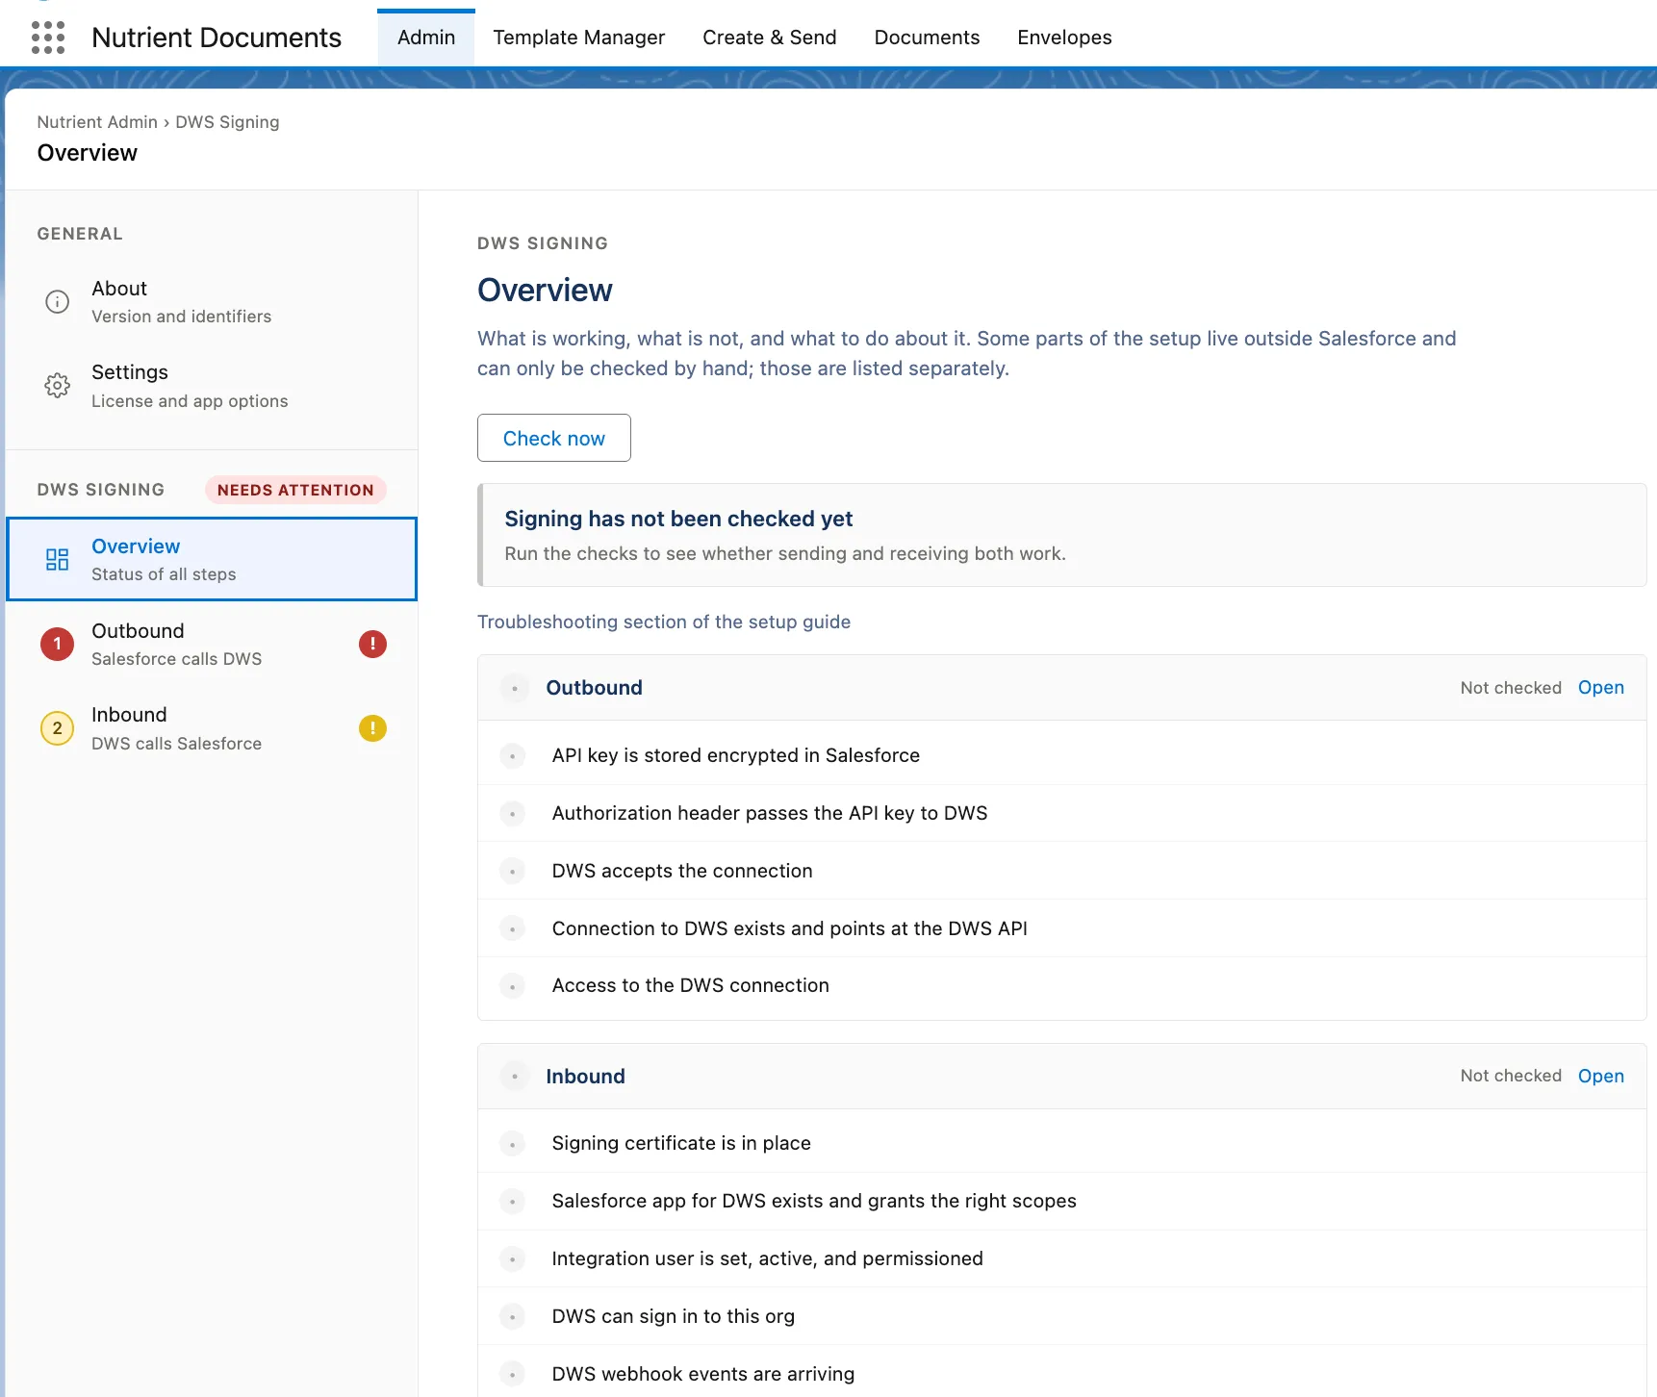Click 'Connection to DWS exists and points at the DWS API'
1657x1397 pixels.
pyautogui.click(x=790, y=928)
